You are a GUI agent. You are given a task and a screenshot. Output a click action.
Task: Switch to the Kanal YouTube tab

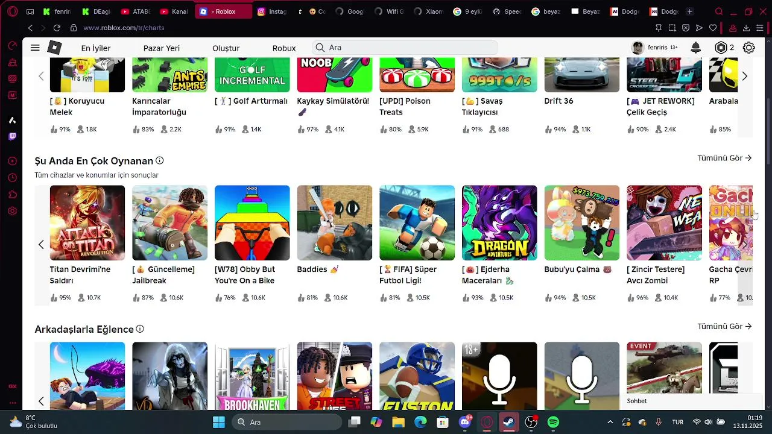(x=173, y=11)
